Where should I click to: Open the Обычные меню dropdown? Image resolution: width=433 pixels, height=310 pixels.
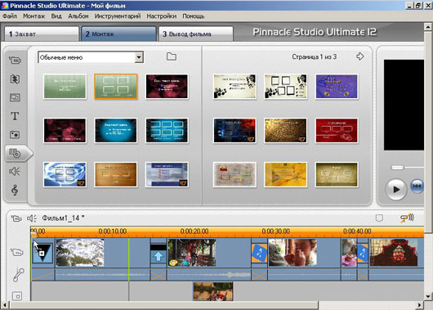pos(139,57)
